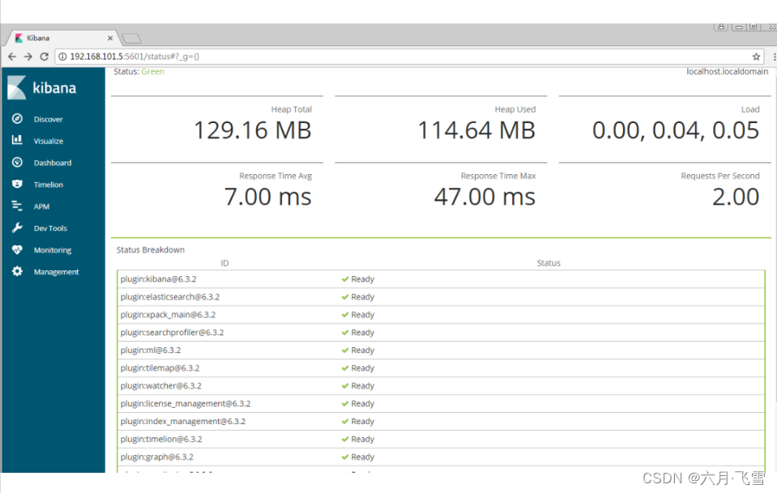
Task: Open Monitoring heartbeat icon
Action: coord(17,249)
